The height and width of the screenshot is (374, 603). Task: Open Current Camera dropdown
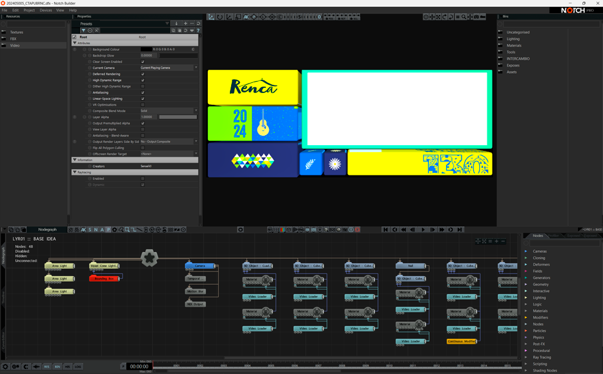169,68
